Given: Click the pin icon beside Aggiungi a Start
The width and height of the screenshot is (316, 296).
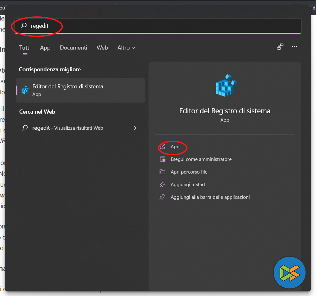Looking at the screenshot, I should [162, 184].
